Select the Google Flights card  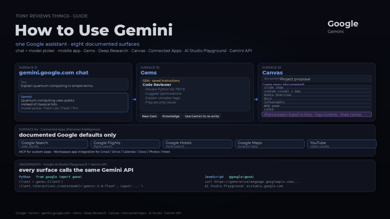125,144
